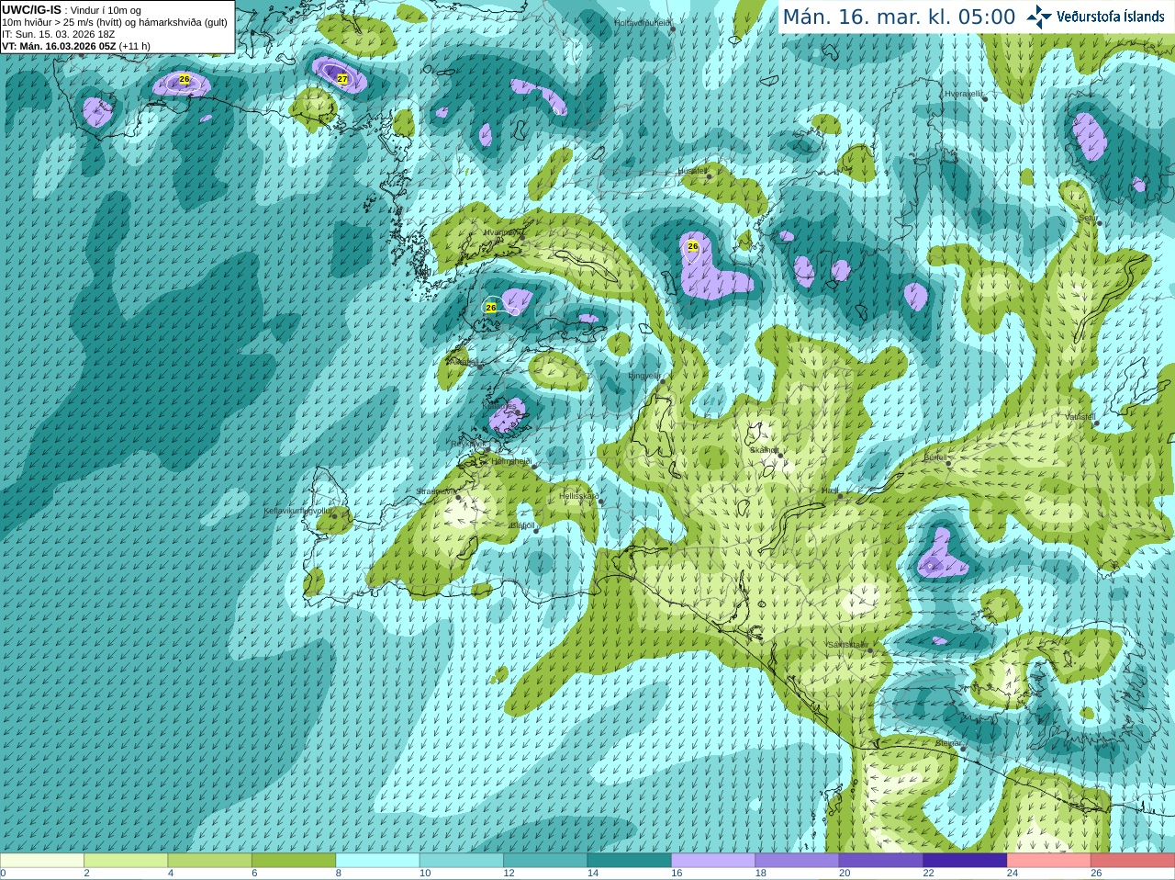This screenshot has width=1175, height=880.
Task: Click the 0–2 m/s pale yellow legend swatch
Action: coord(41,861)
